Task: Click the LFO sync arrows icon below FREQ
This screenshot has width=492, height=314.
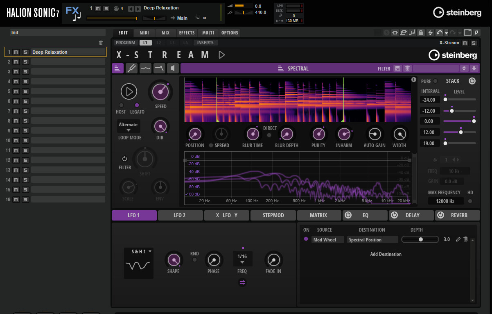Action: pos(242,282)
